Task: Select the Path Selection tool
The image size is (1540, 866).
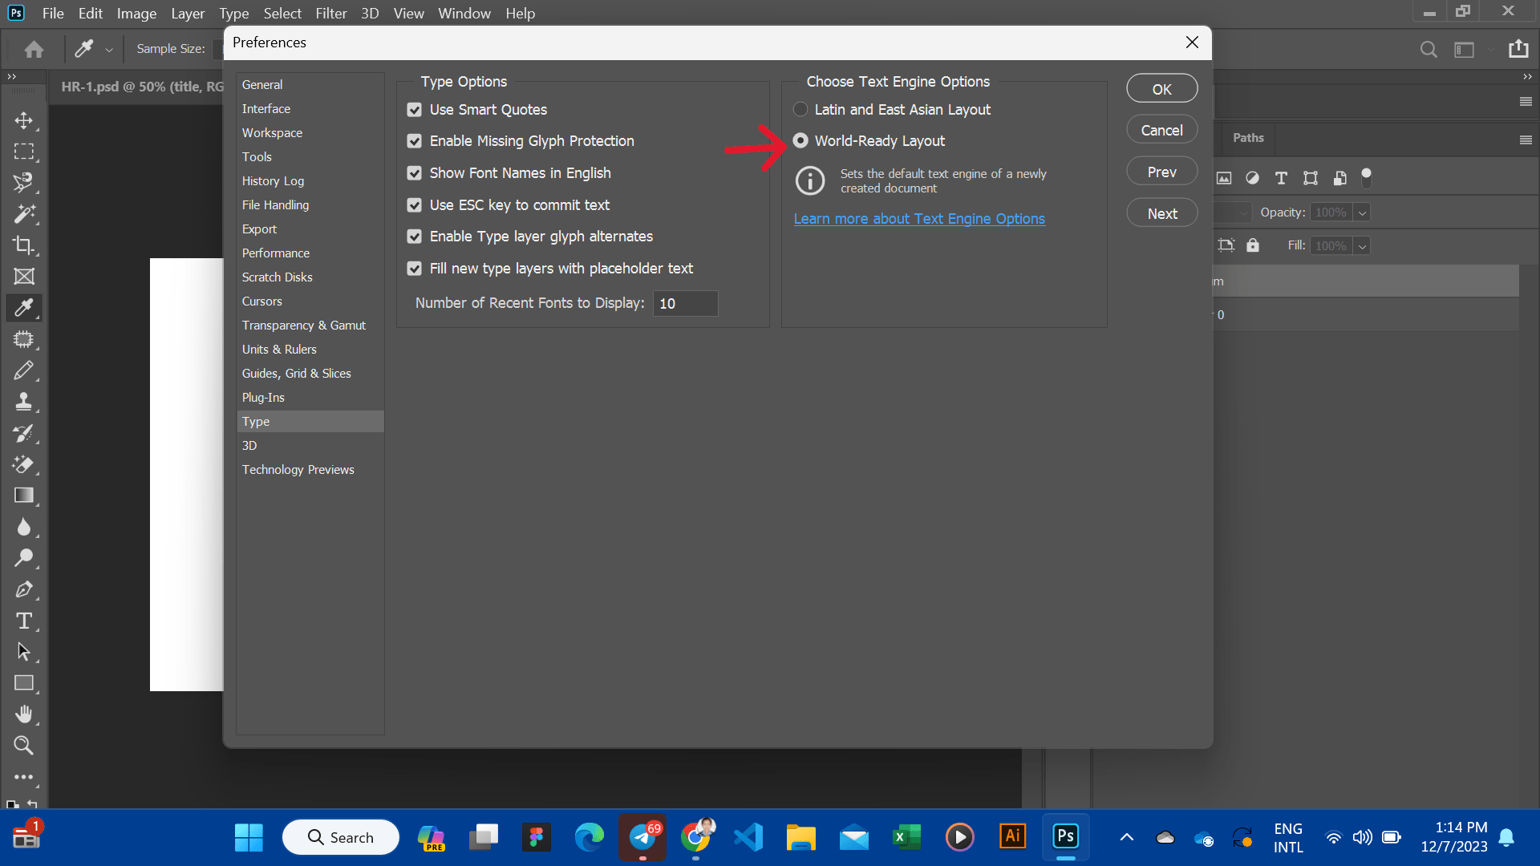Action: (24, 652)
